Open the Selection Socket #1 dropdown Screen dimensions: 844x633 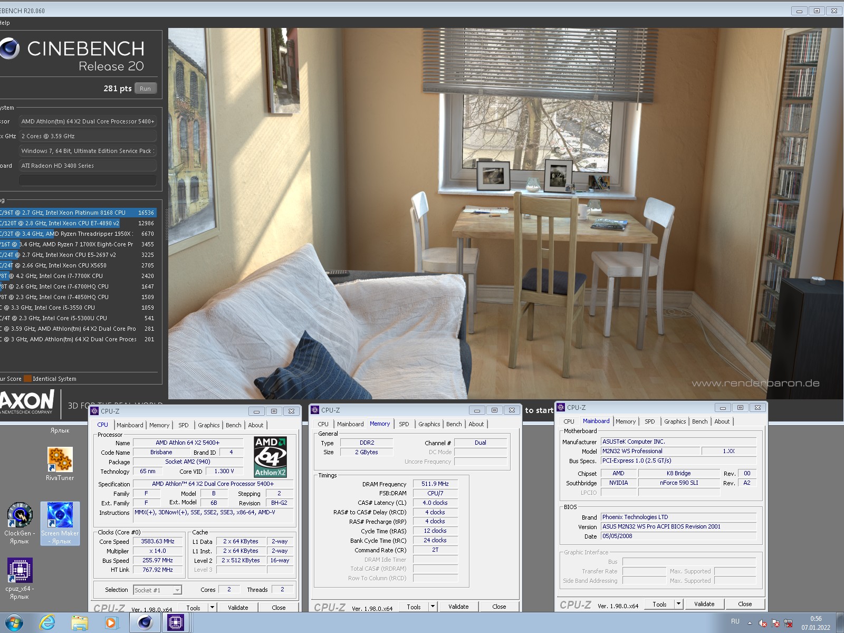pyautogui.click(x=157, y=590)
